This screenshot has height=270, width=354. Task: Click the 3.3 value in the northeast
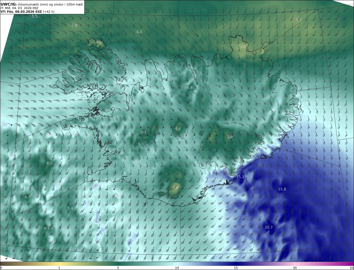pos(299,20)
